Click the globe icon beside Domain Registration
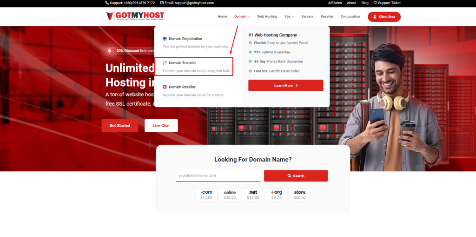The width and height of the screenshot is (476, 237). (x=165, y=39)
